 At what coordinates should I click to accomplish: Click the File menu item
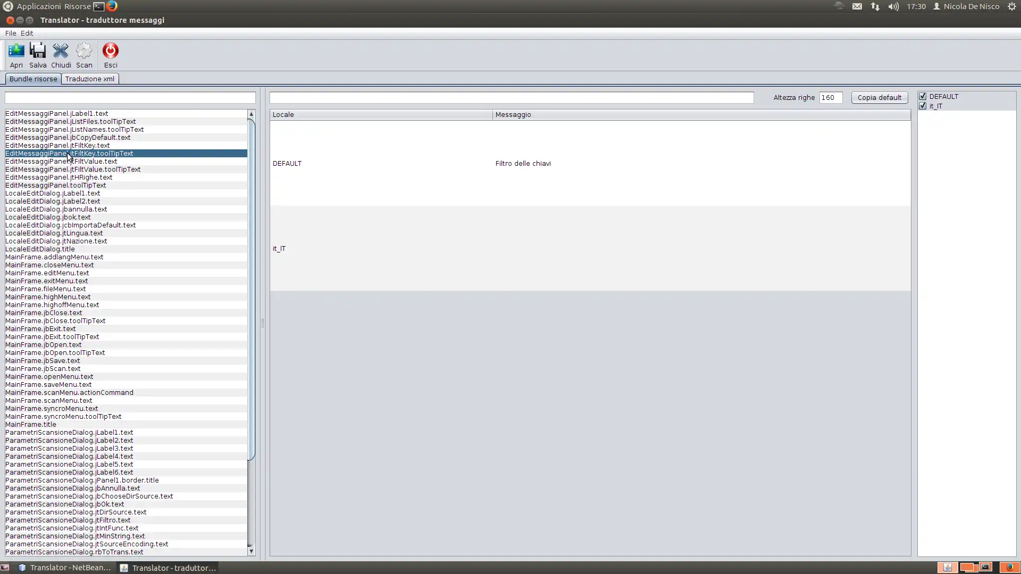[x=11, y=33]
